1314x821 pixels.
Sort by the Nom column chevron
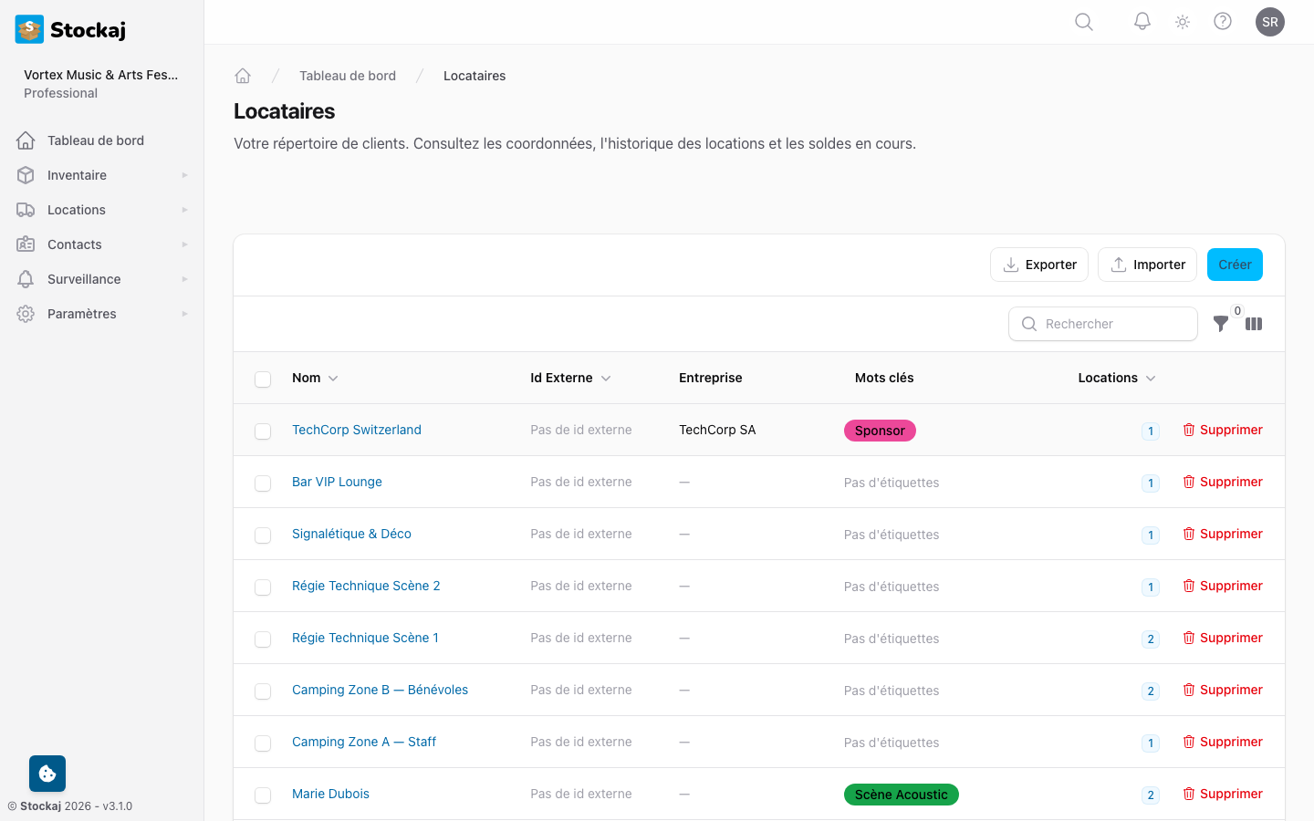(x=333, y=379)
